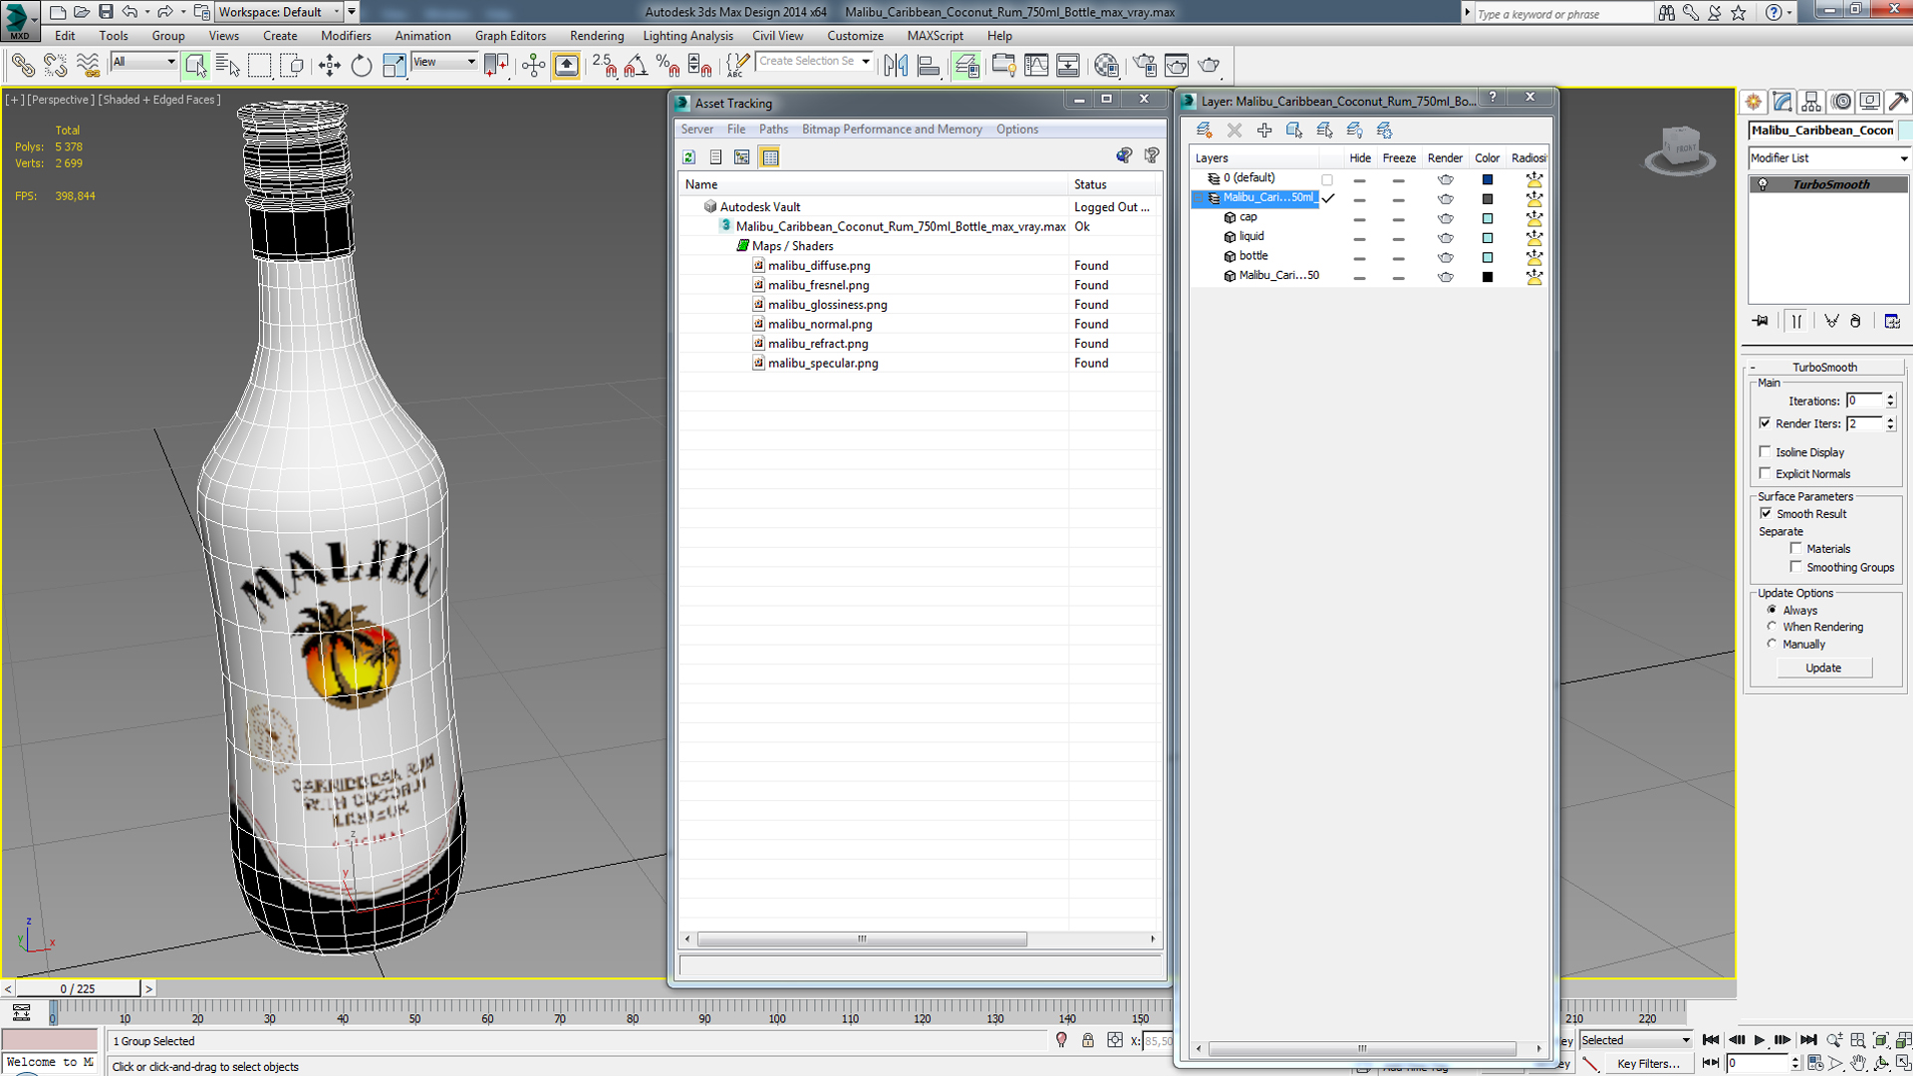Image resolution: width=1913 pixels, height=1076 pixels.
Task: Select malibu_normal.png in Asset Tracking
Action: [x=820, y=324]
